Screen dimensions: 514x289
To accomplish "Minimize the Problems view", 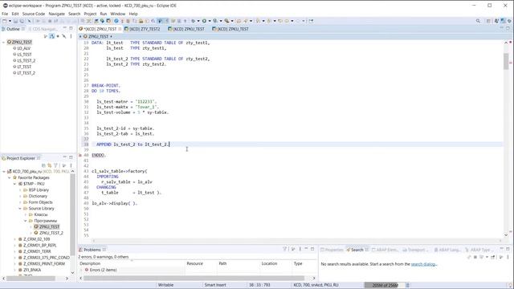I will tap(306, 249).
